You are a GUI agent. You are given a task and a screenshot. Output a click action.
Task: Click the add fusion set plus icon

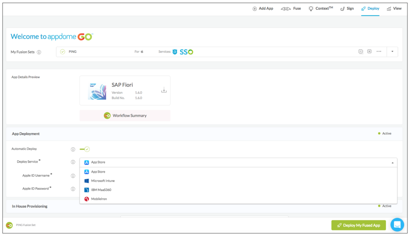coord(361,52)
